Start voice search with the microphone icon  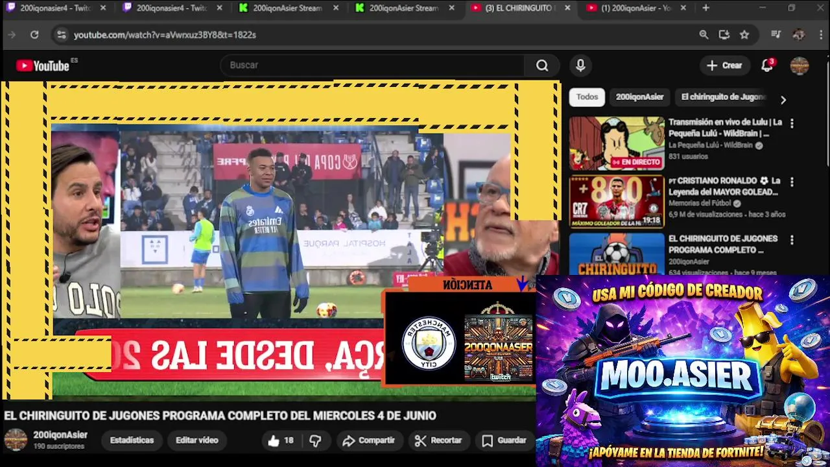tap(580, 66)
